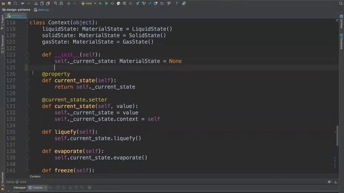The image size is (344, 193).
Task: Switch to the Debugger tab
Action: point(19,188)
